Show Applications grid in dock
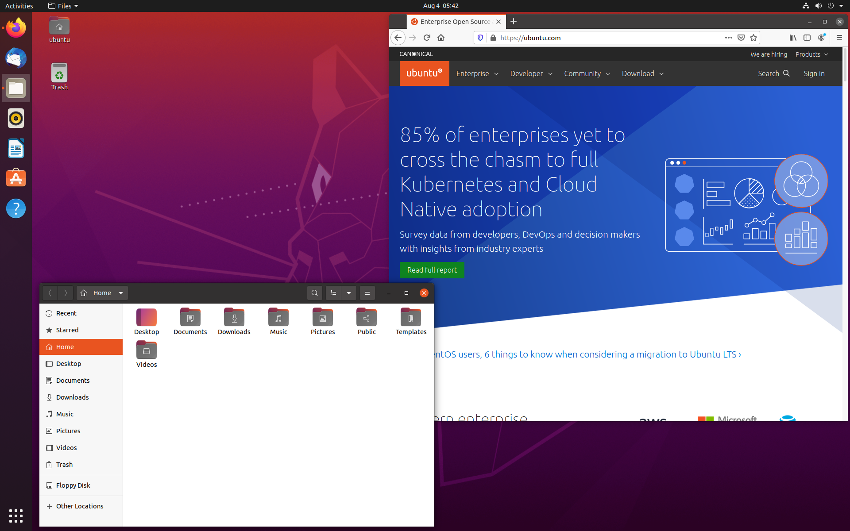The image size is (850, 531). [16, 516]
